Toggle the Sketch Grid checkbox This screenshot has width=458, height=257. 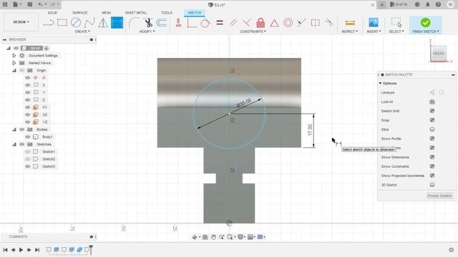click(x=432, y=111)
